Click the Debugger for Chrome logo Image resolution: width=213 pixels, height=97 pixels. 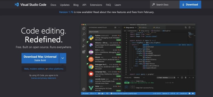[91, 67]
